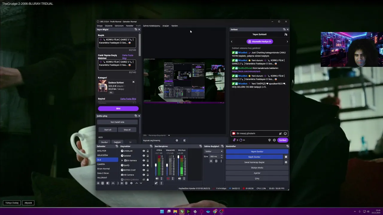
Task: Add a scene transition with plus icon
Action: 211,161
